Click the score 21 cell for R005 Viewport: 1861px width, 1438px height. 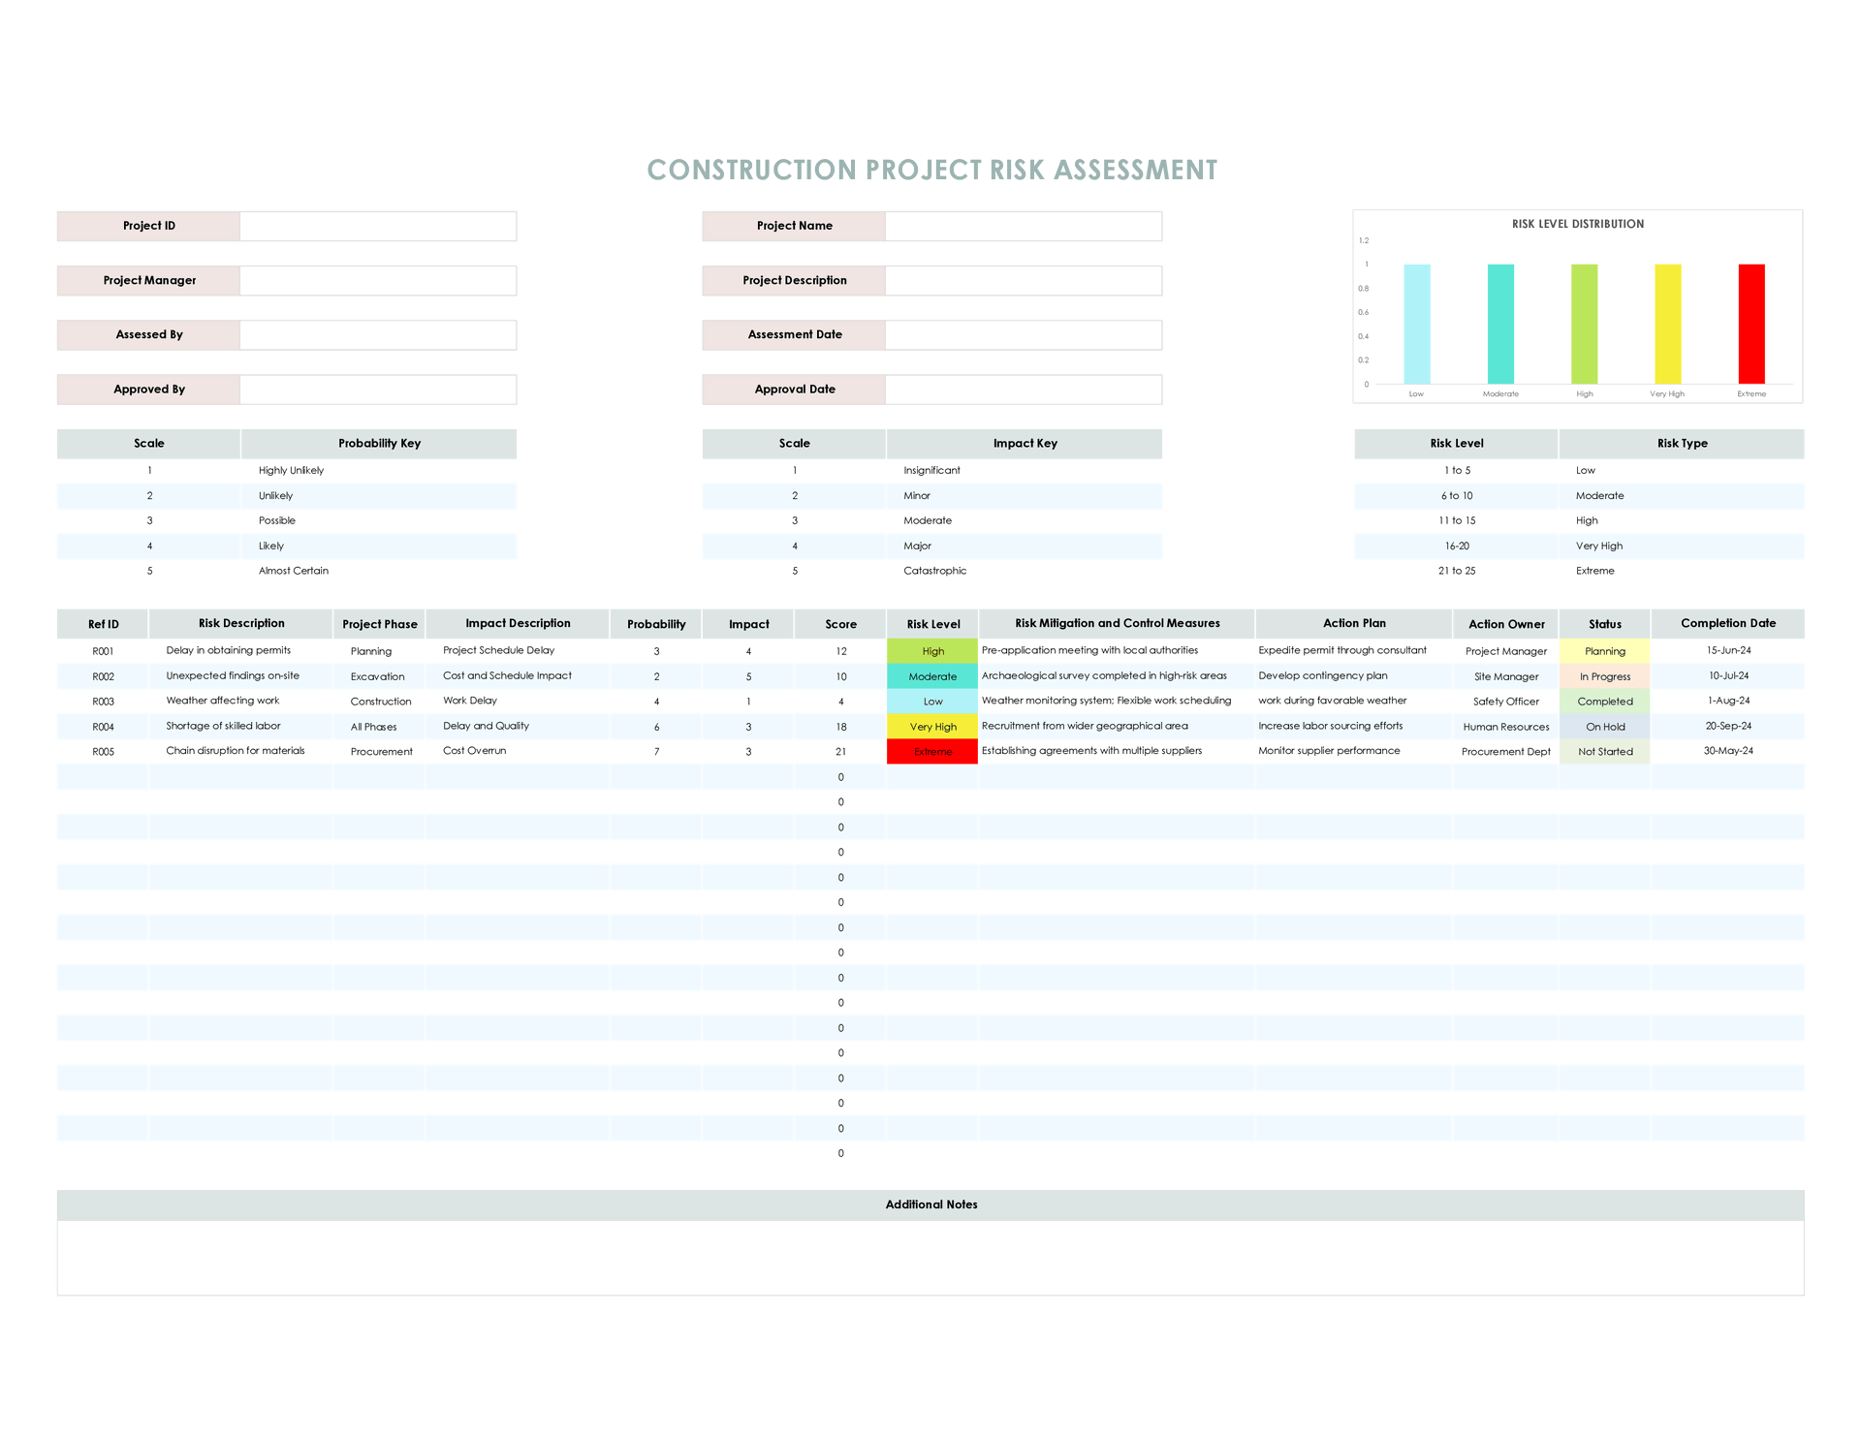point(839,751)
